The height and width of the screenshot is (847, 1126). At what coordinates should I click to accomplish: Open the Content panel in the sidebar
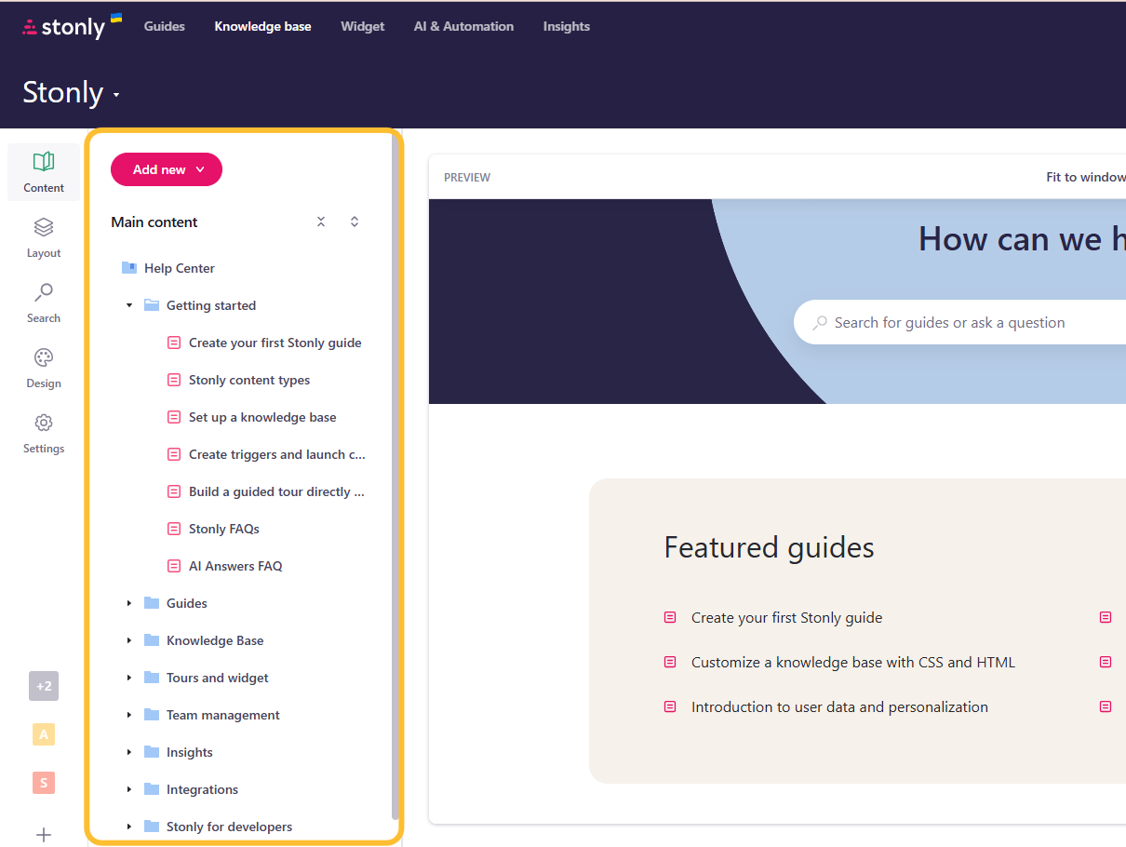click(43, 171)
